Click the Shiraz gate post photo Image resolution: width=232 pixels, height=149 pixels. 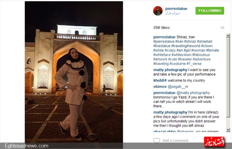[74, 72]
